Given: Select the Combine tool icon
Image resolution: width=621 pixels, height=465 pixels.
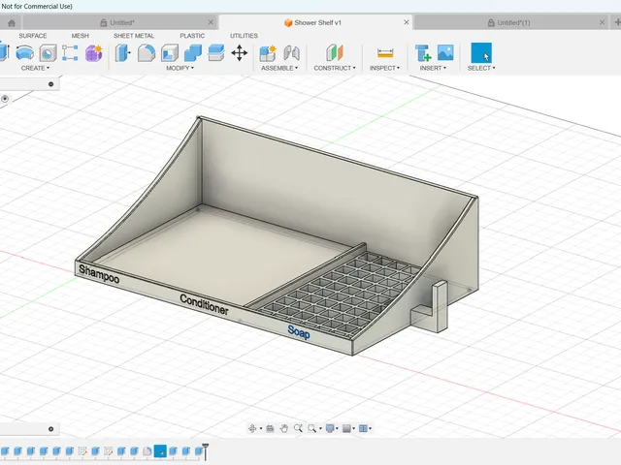Looking at the screenshot, I should click(x=193, y=52).
